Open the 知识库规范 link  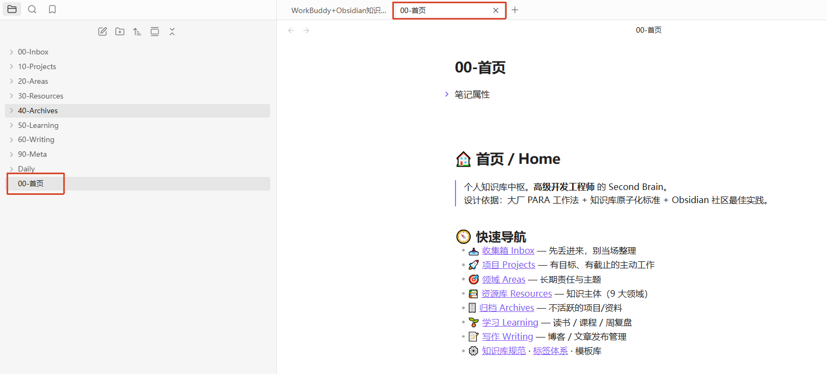pos(504,351)
